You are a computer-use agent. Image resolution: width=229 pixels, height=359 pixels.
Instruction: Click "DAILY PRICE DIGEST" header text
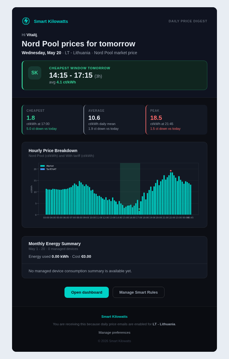188,21
